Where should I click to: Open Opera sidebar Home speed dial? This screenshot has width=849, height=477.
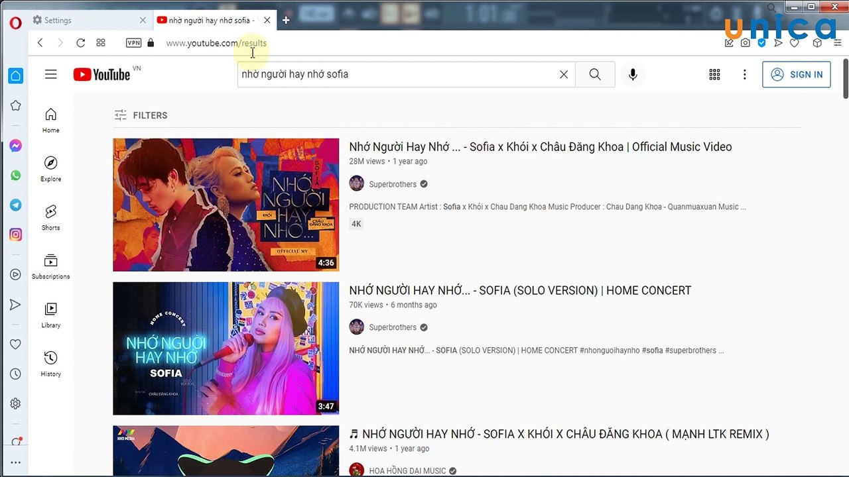(15, 76)
